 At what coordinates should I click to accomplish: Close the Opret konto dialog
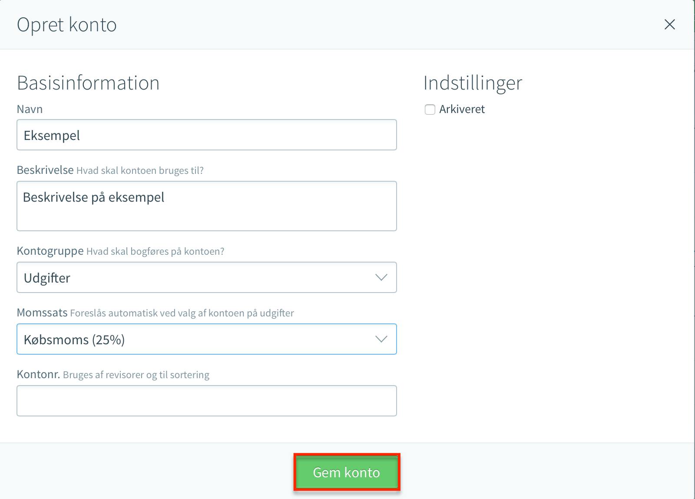[669, 24]
